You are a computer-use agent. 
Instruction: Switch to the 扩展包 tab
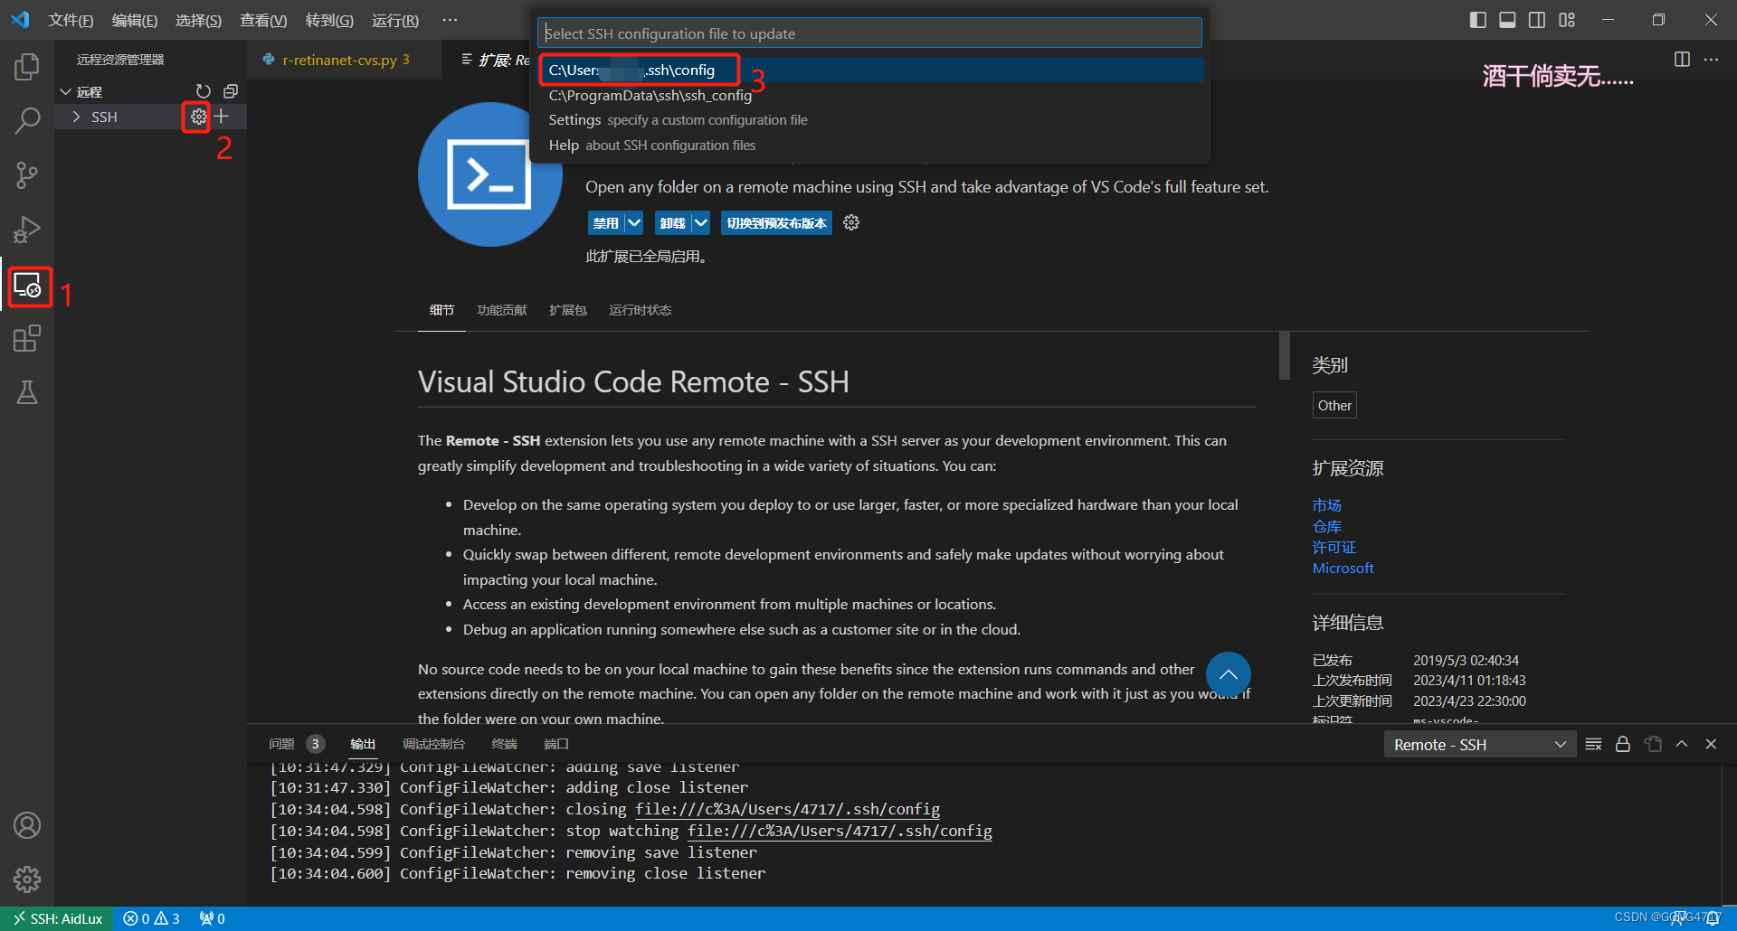point(568,310)
